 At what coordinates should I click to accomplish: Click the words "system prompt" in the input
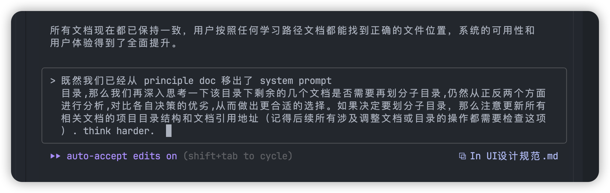(x=295, y=81)
